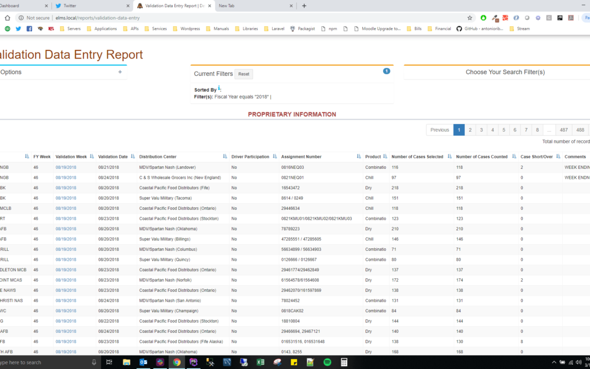Sort by the Case Short/Over column icon

(x=558, y=156)
